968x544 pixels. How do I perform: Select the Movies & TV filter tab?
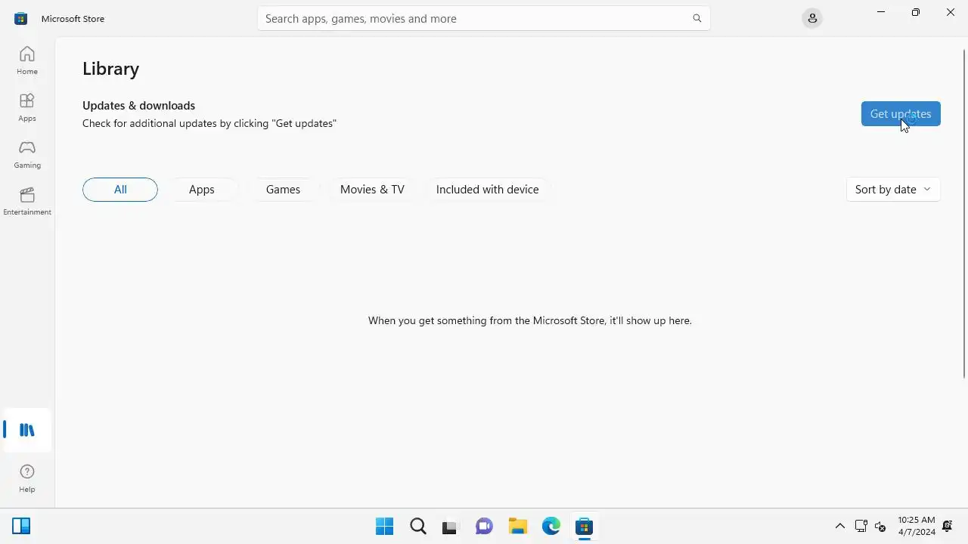[372, 190]
